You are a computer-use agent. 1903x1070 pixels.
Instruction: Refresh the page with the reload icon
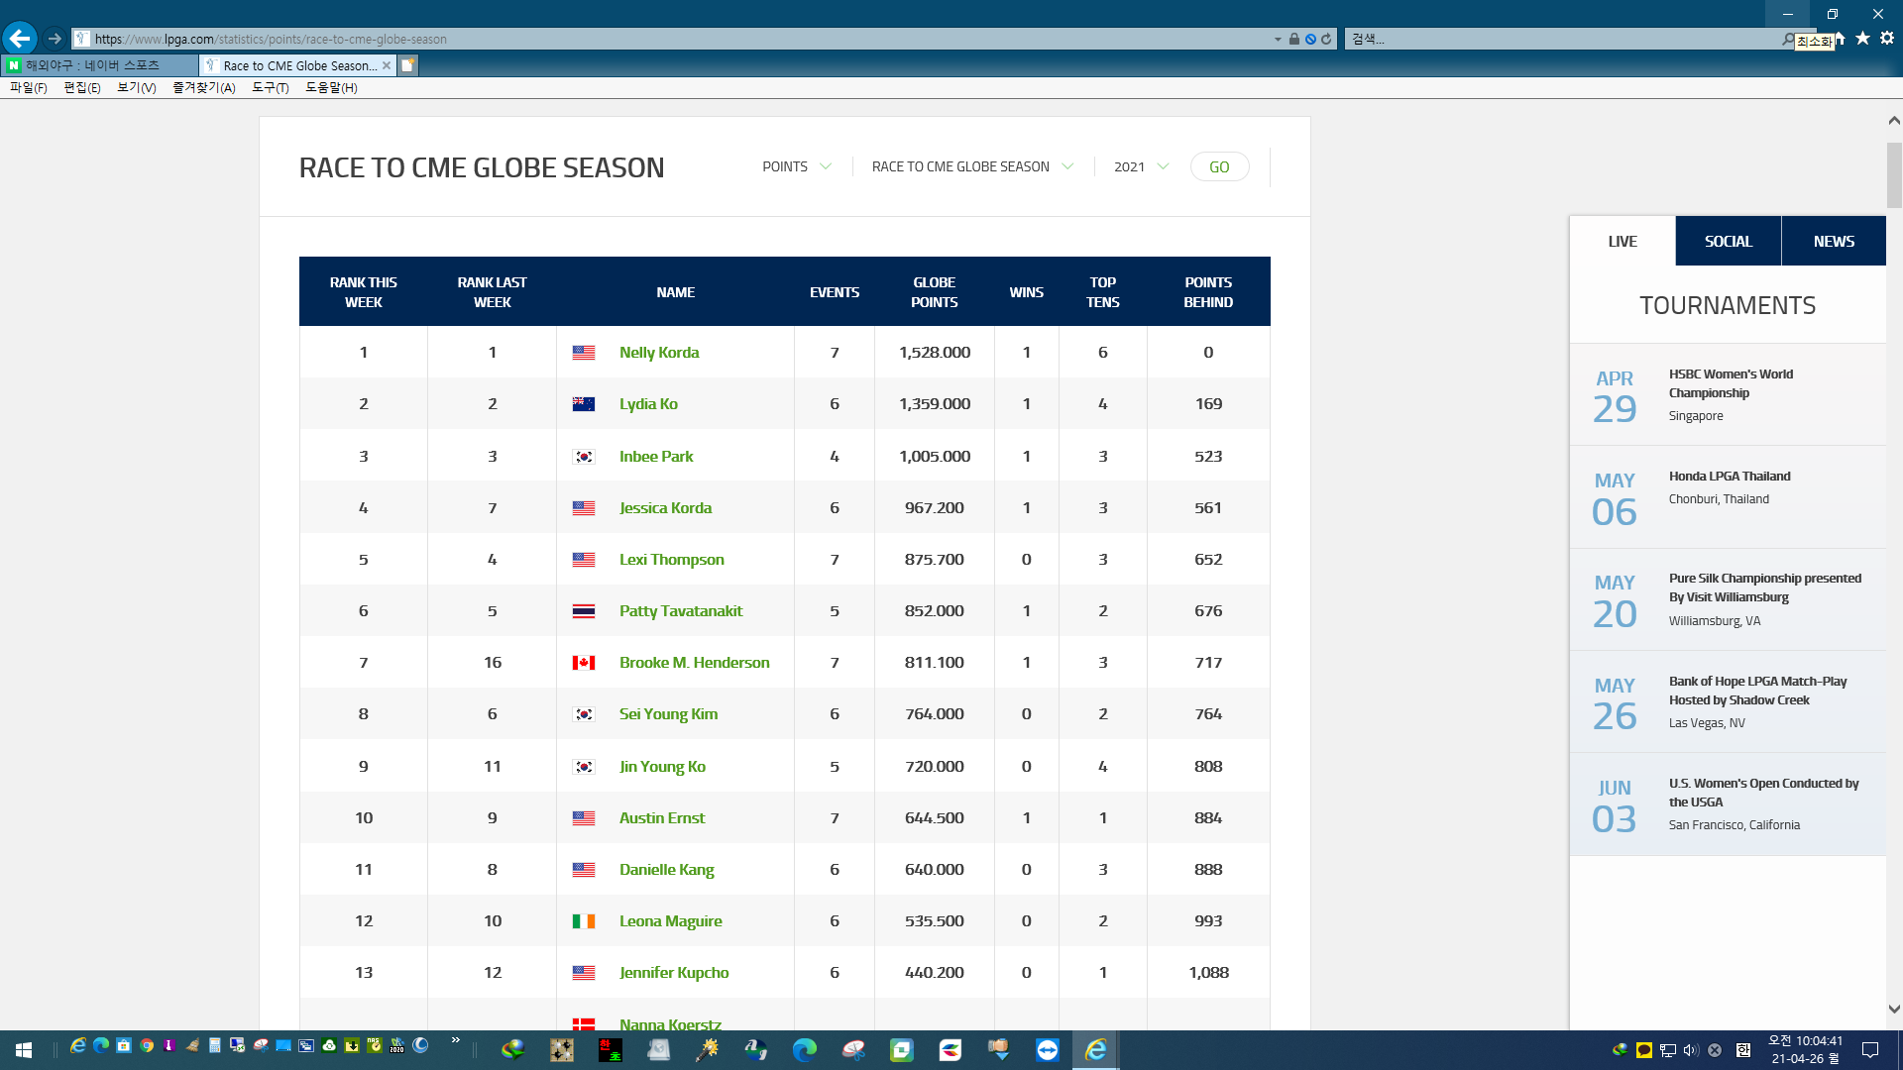1326,40
